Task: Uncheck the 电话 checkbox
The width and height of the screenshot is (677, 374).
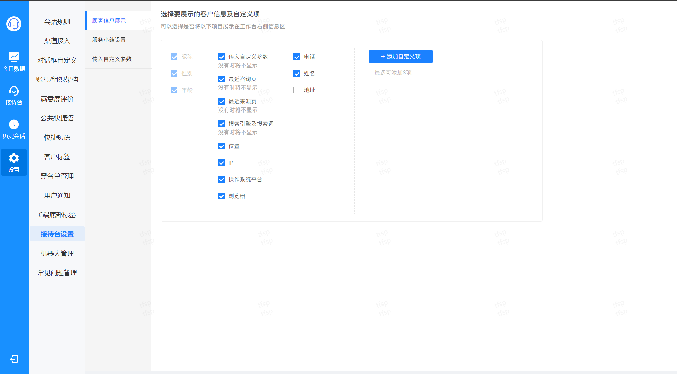Action: click(x=297, y=57)
